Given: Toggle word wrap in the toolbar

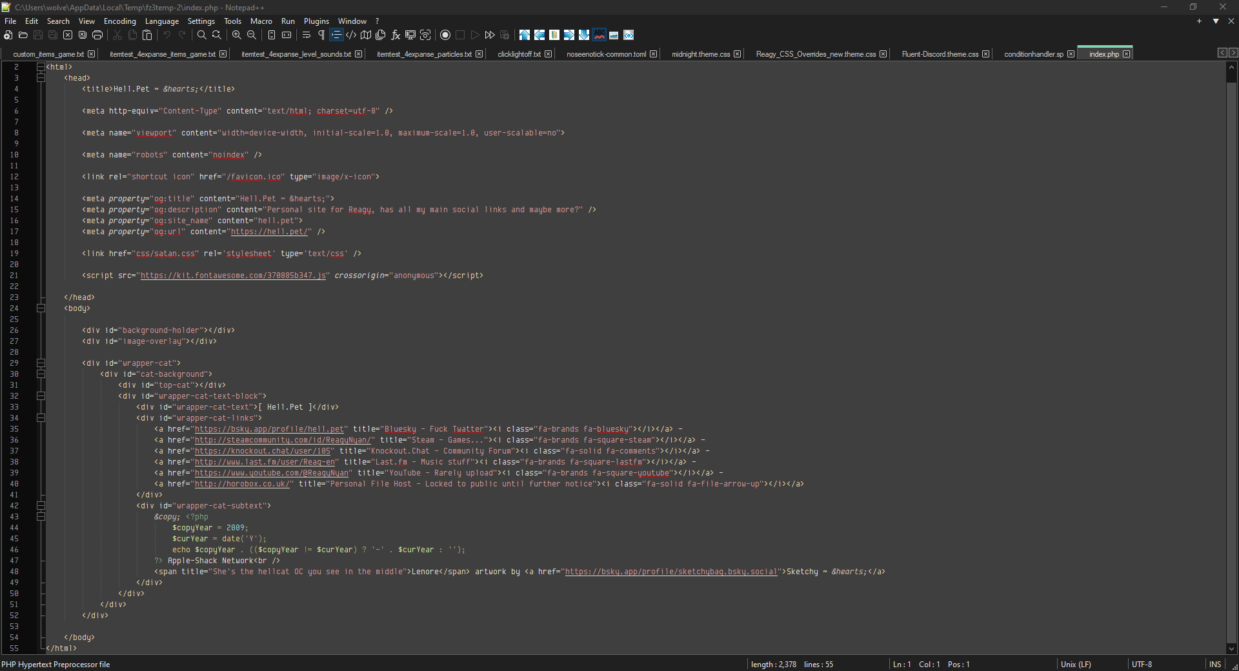Looking at the screenshot, I should pos(307,35).
